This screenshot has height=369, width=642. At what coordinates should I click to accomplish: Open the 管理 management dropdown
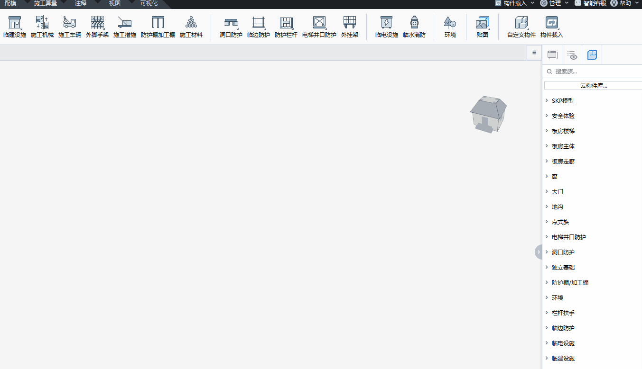click(555, 3)
